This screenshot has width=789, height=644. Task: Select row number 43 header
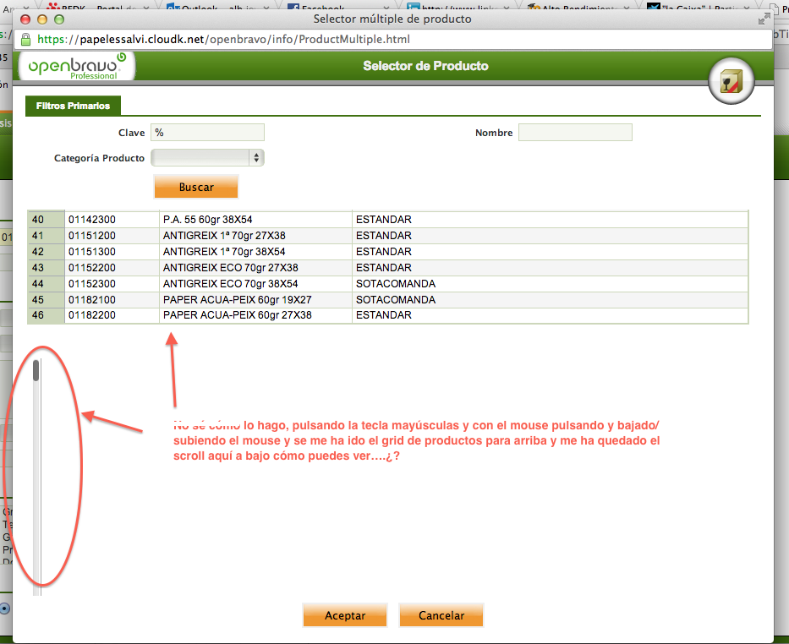pyautogui.click(x=46, y=268)
